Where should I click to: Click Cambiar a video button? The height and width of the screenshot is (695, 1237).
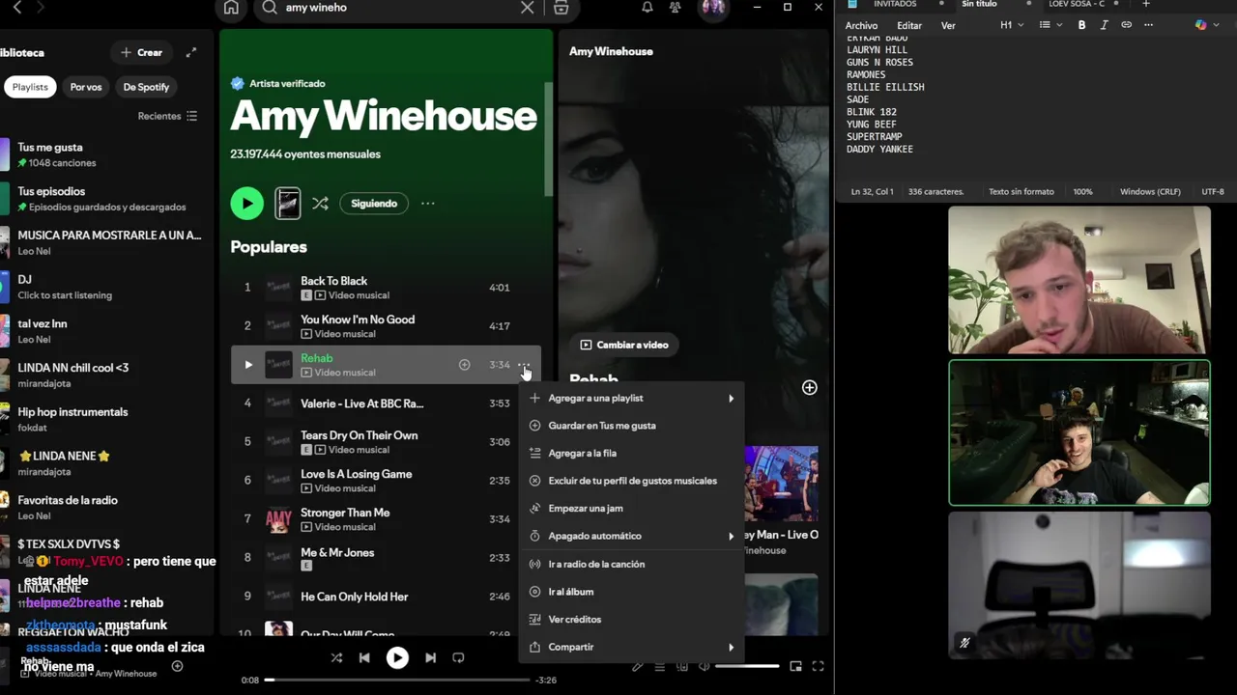click(624, 345)
